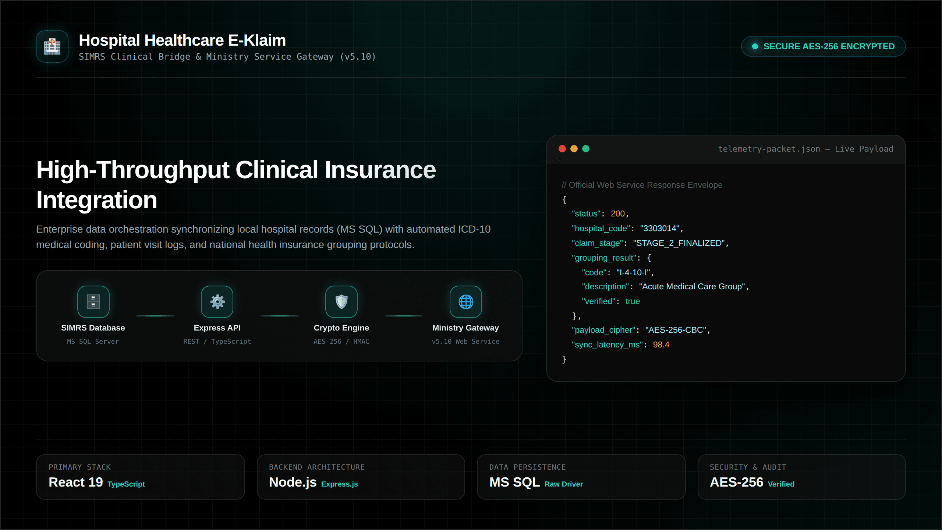Click the Verified tag beside AES-256
The image size is (942, 530).
click(x=781, y=484)
